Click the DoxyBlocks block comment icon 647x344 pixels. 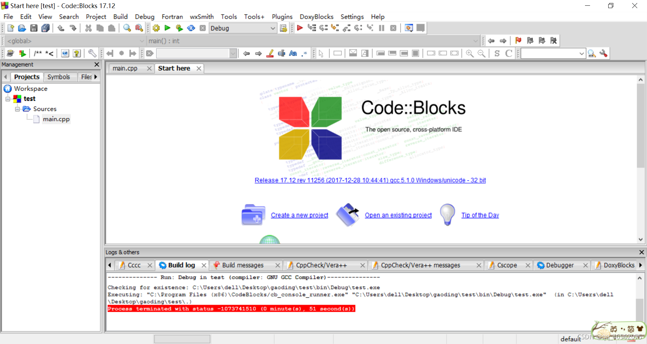click(x=38, y=53)
